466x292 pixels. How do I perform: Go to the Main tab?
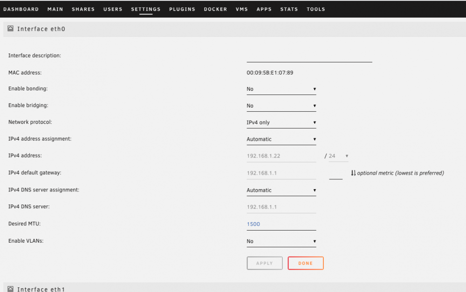[x=55, y=9]
